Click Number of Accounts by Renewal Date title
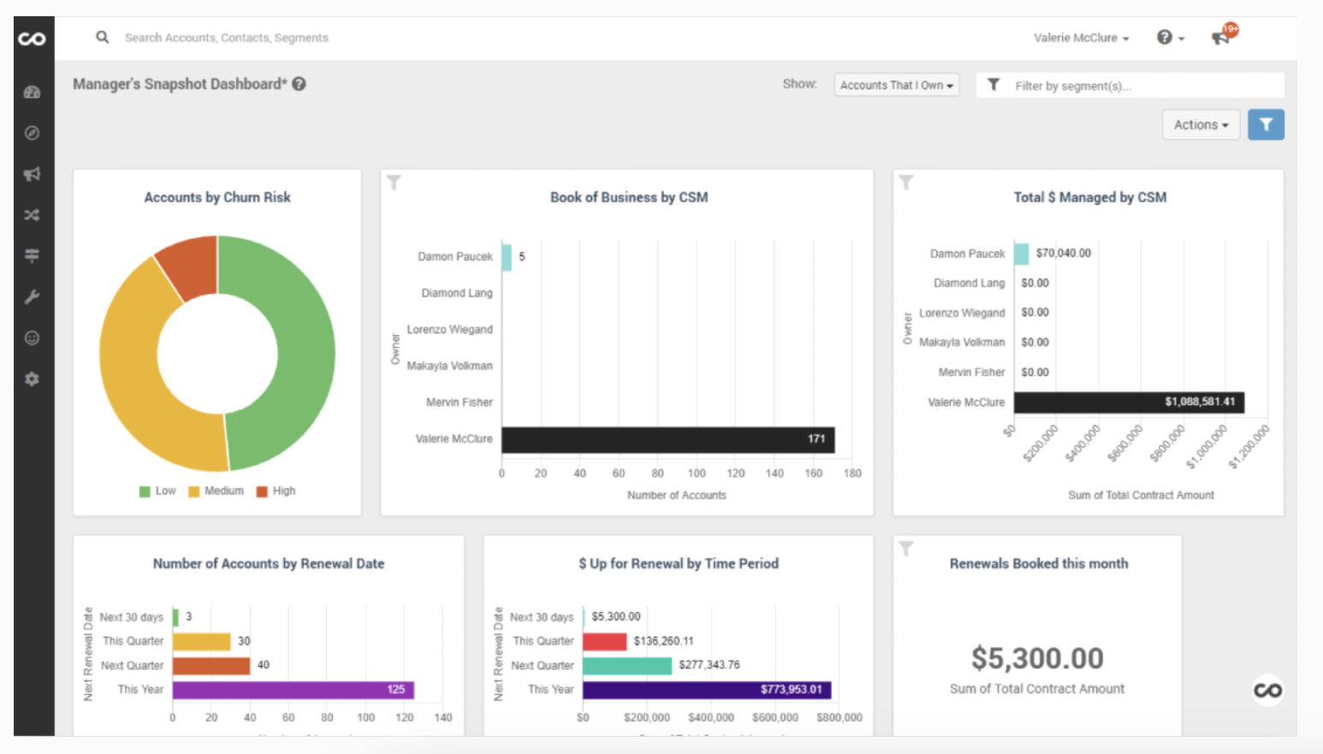 (x=269, y=564)
